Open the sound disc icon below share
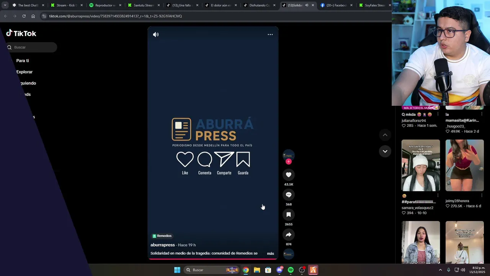Image resolution: width=490 pixels, height=276 pixels. click(x=289, y=254)
